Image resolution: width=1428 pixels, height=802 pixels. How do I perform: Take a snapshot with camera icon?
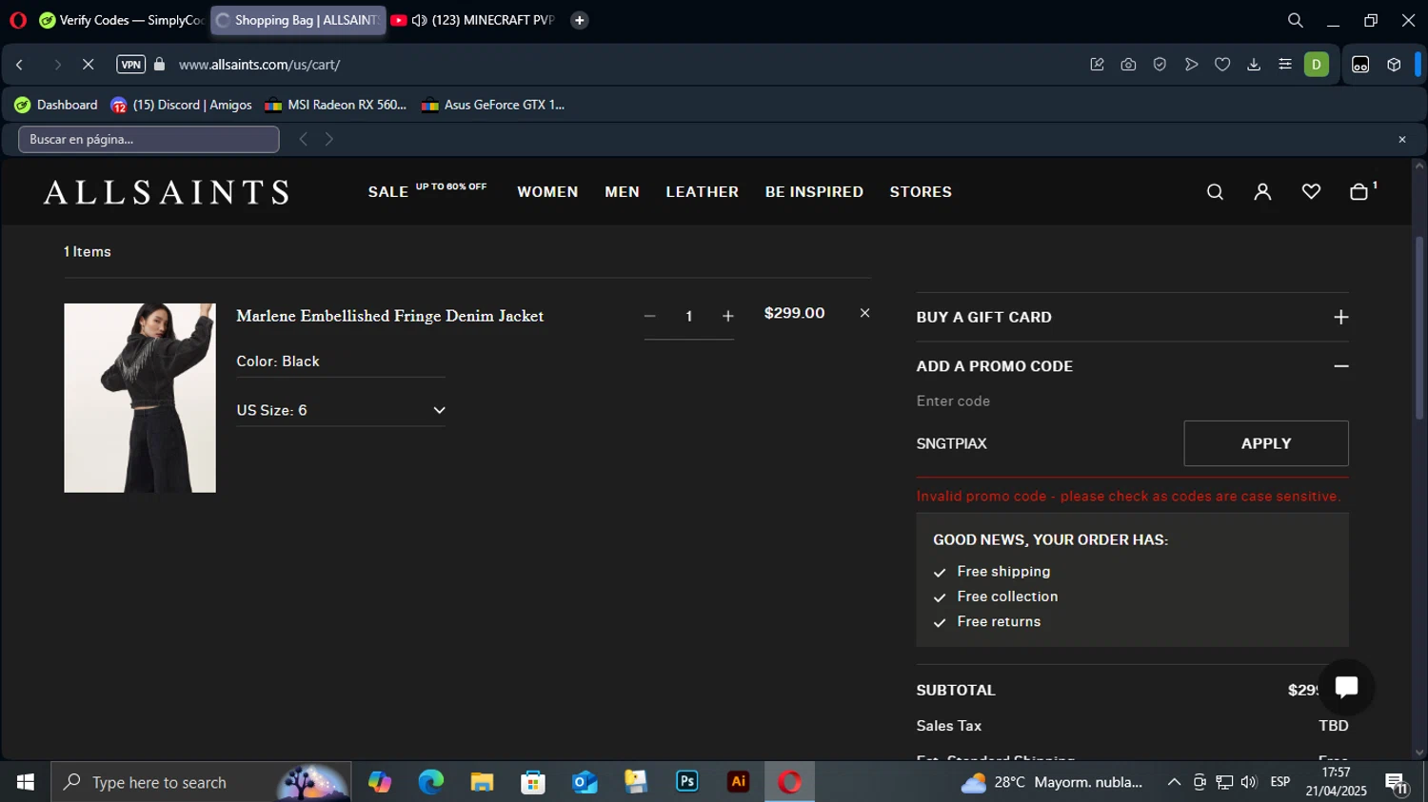point(1128,65)
